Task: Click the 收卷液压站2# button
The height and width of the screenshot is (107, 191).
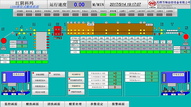Action: click(40, 86)
